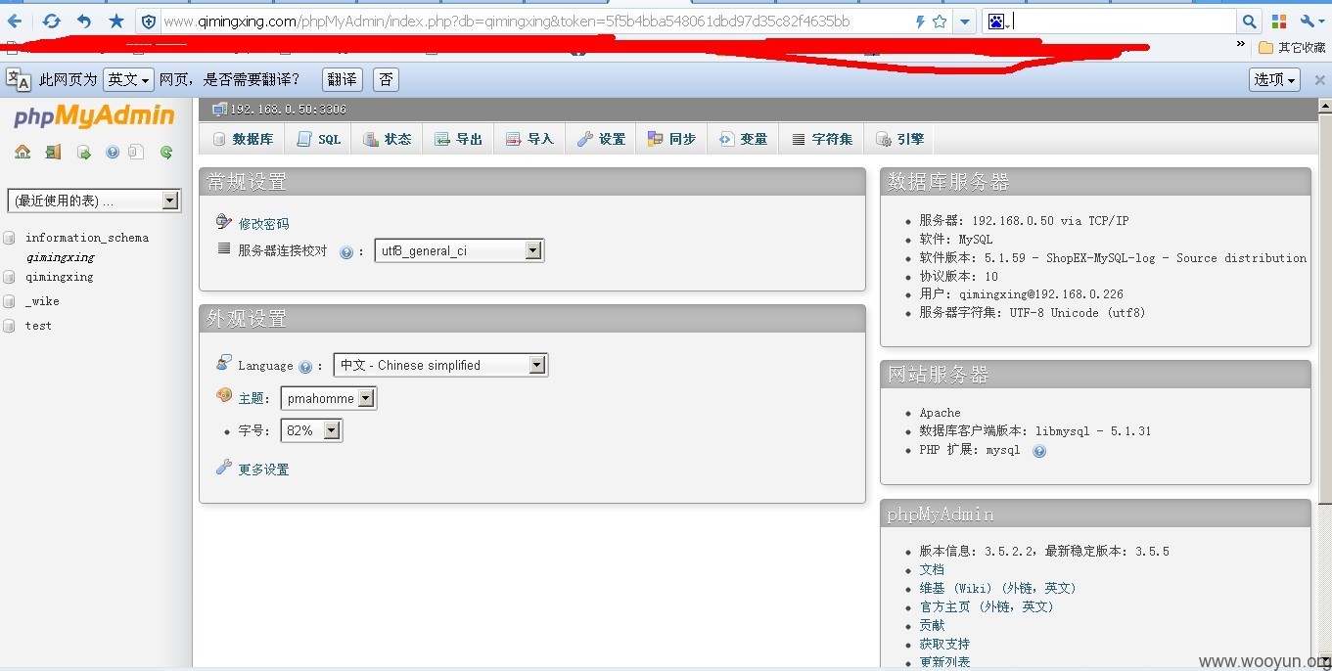Click the browser undo arrow icon
Viewport: 1332px width, 671px height.
click(84, 21)
